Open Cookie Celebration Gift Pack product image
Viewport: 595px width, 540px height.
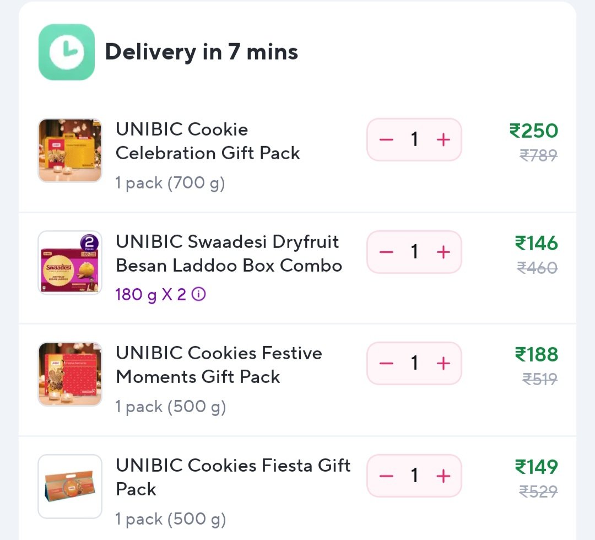tap(70, 150)
